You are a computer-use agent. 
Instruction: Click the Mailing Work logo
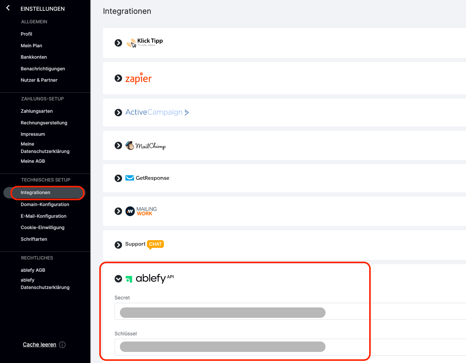(x=141, y=211)
